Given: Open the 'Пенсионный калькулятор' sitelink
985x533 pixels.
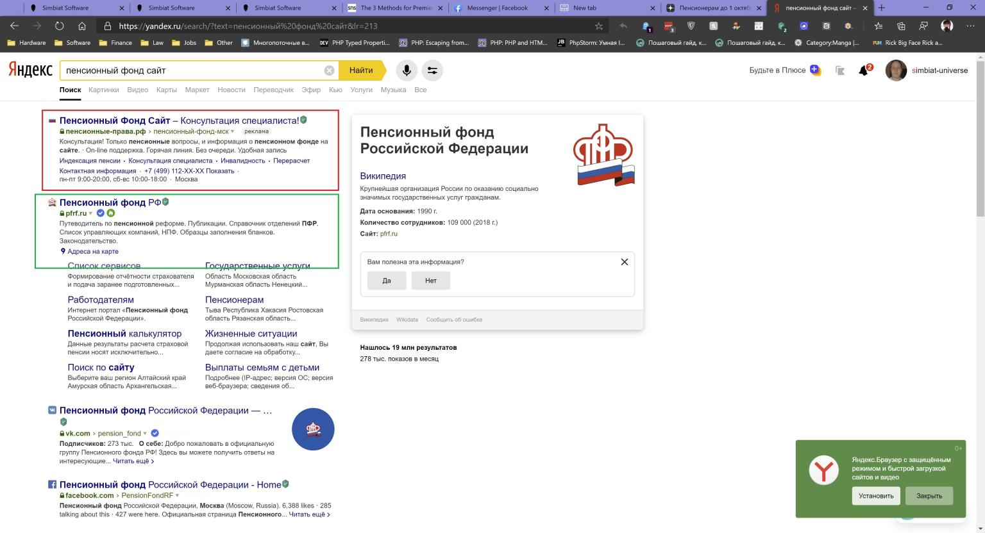Looking at the screenshot, I should point(124,334).
